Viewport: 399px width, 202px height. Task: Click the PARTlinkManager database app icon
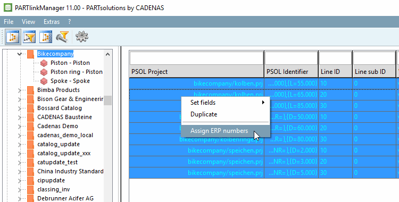pyautogui.click(x=7, y=7)
